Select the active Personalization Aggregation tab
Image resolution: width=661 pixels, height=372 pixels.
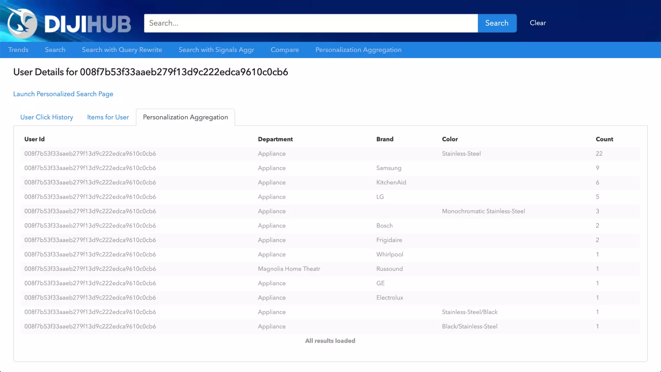coord(185,117)
